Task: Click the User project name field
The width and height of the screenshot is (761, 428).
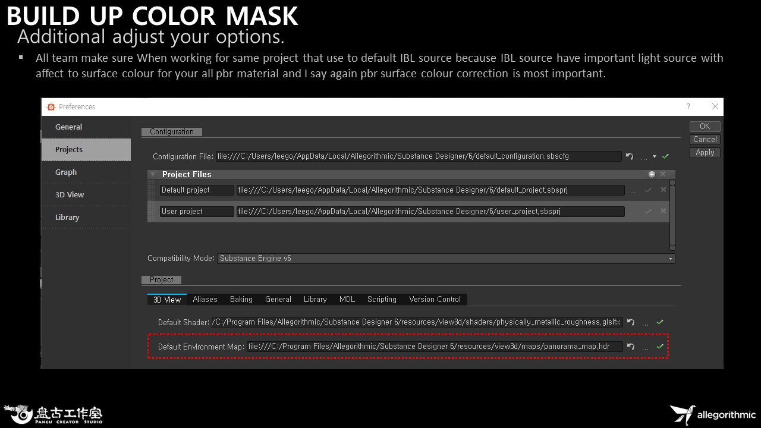Action: pos(197,211)
